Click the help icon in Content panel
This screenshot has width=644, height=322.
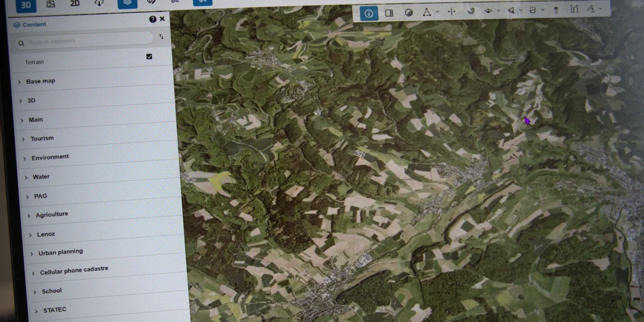[152, 19]
